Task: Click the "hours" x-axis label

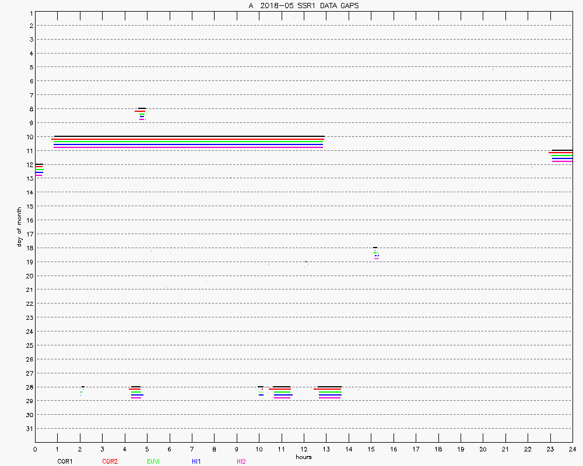Action: [x=303, y=457]
